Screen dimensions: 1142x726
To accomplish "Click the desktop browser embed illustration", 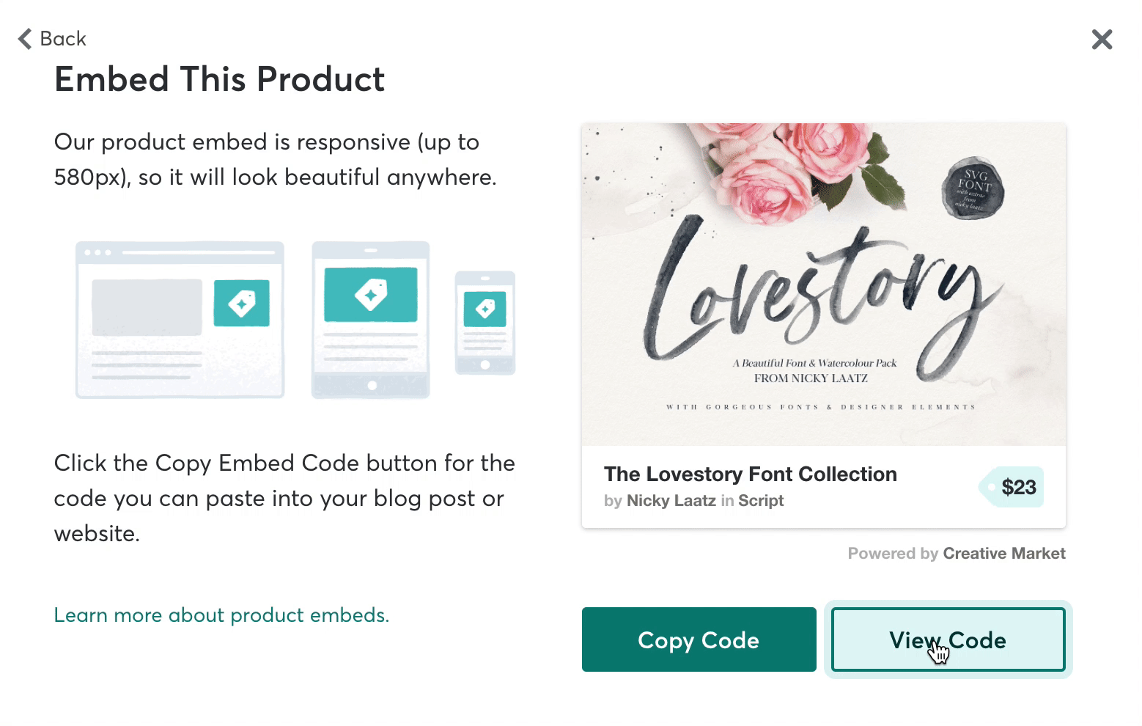I will [180, 320].
